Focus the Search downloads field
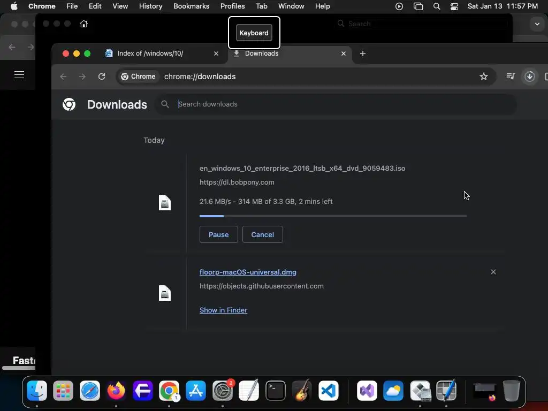The width and height of the screenshot is (548, 411). click(336, 104)
